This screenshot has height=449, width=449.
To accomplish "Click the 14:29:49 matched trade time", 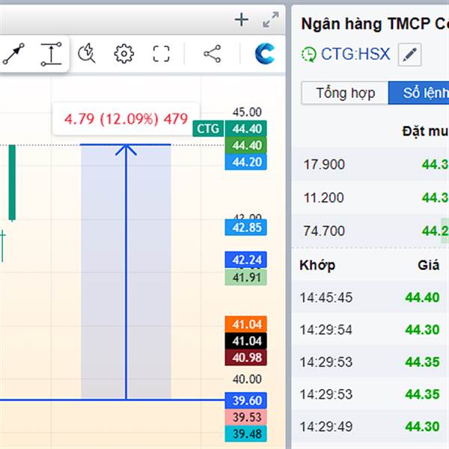I will (x=326, y=427).
